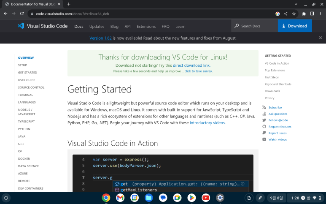Open Google Meet from the shelf
Image resolution: width=326 pixels, height=204 pixels.
point(178,198)
